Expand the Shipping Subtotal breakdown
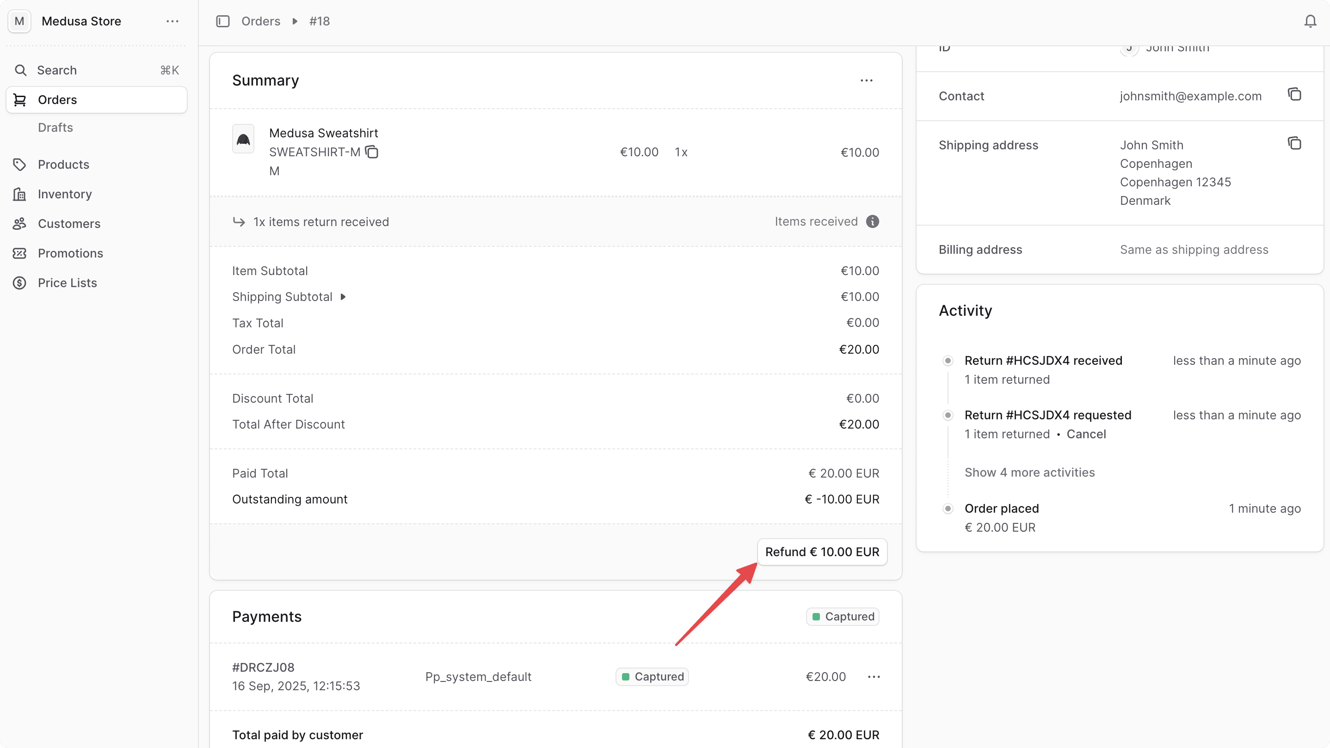Image resolution: width=1330 pixels, height=748 pixels. click(343, 297)
